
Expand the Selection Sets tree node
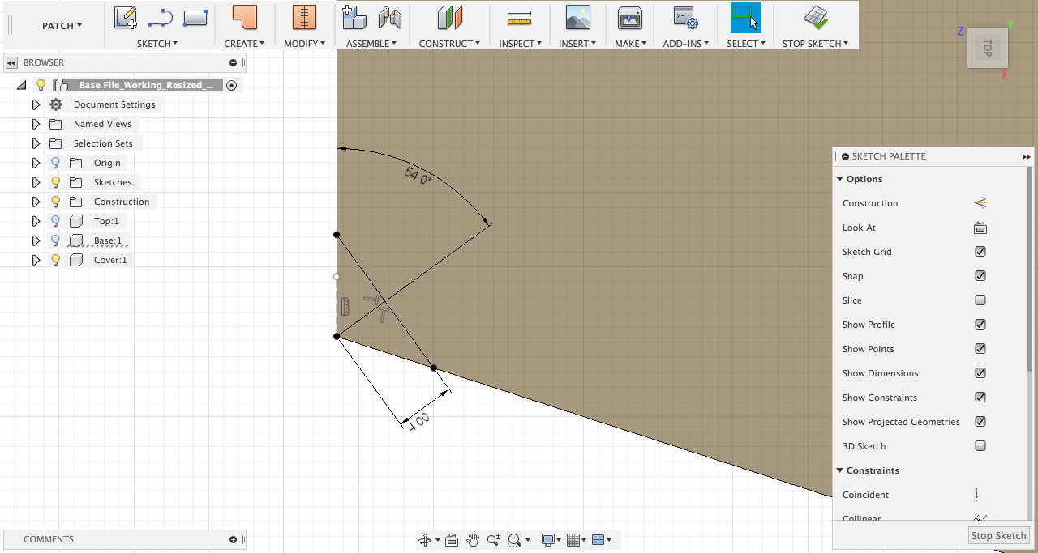36,143
